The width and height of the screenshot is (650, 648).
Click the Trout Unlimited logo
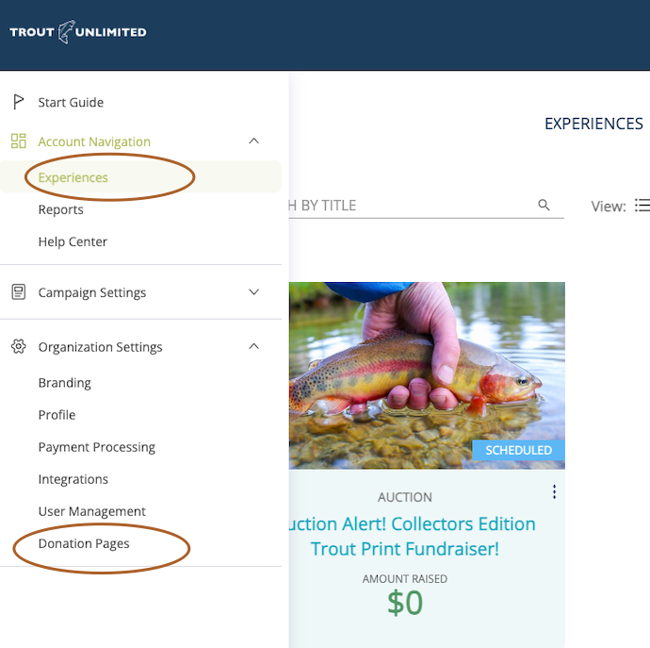point(77,32)
